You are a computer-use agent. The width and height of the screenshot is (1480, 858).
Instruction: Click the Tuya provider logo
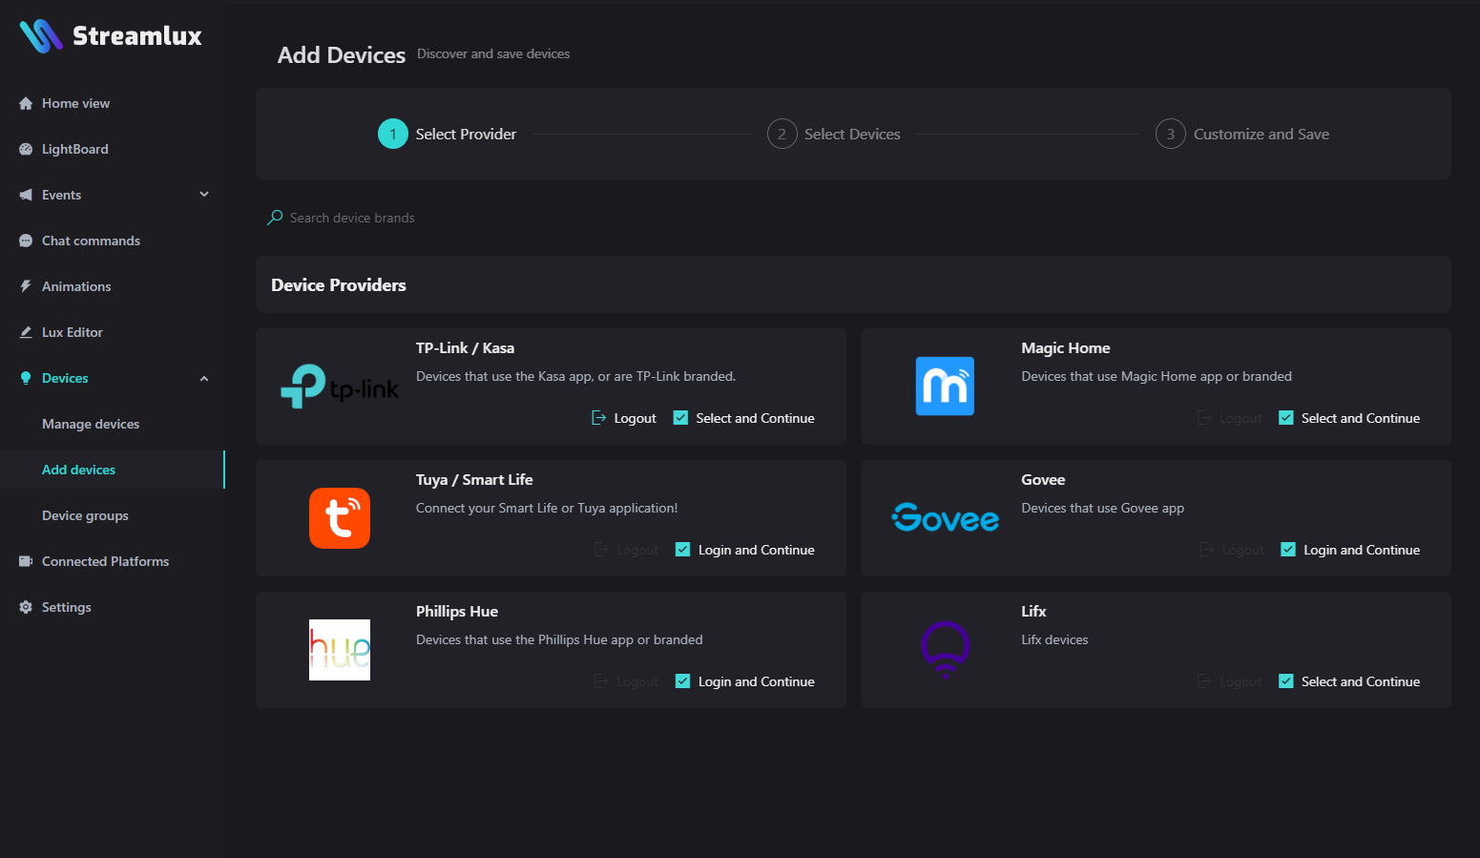(x=340, y=518)
